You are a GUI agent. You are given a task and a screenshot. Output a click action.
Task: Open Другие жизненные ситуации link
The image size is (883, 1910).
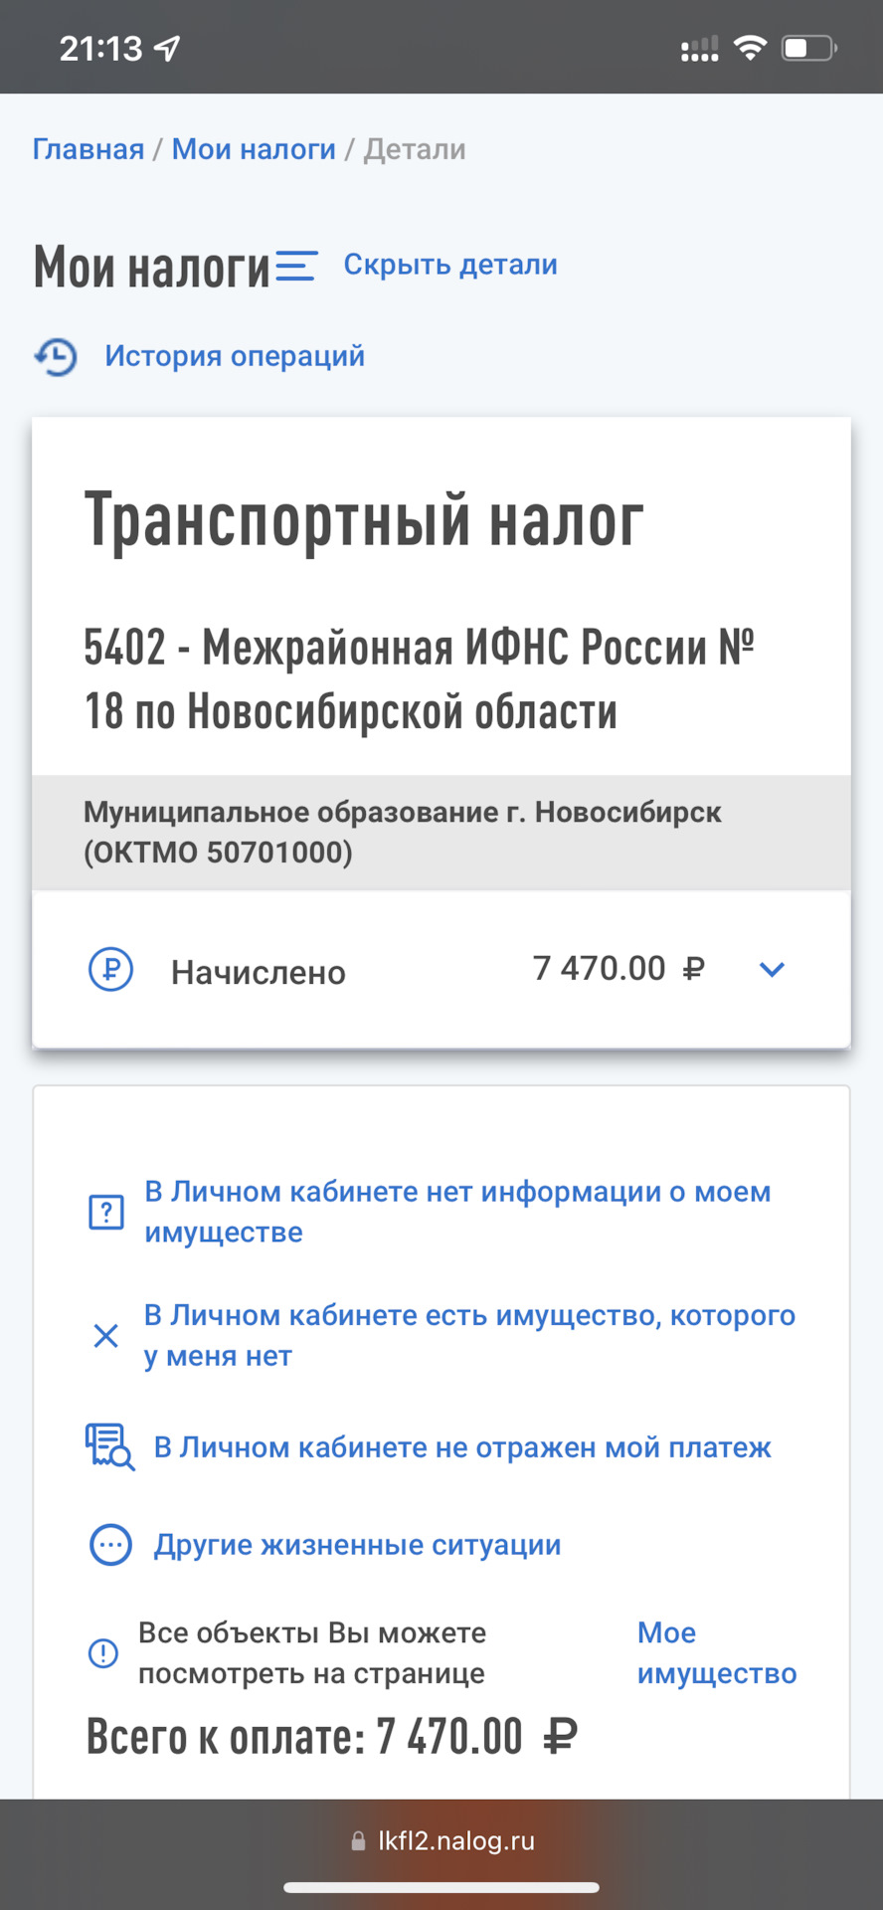pos(357,1545)
